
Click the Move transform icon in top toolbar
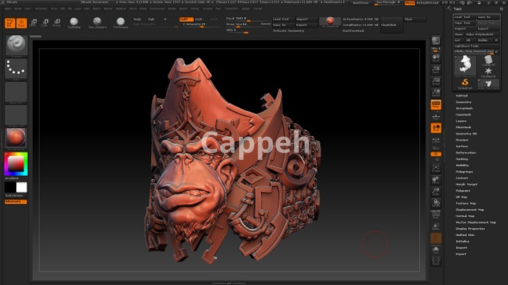(x=33, y=23)
